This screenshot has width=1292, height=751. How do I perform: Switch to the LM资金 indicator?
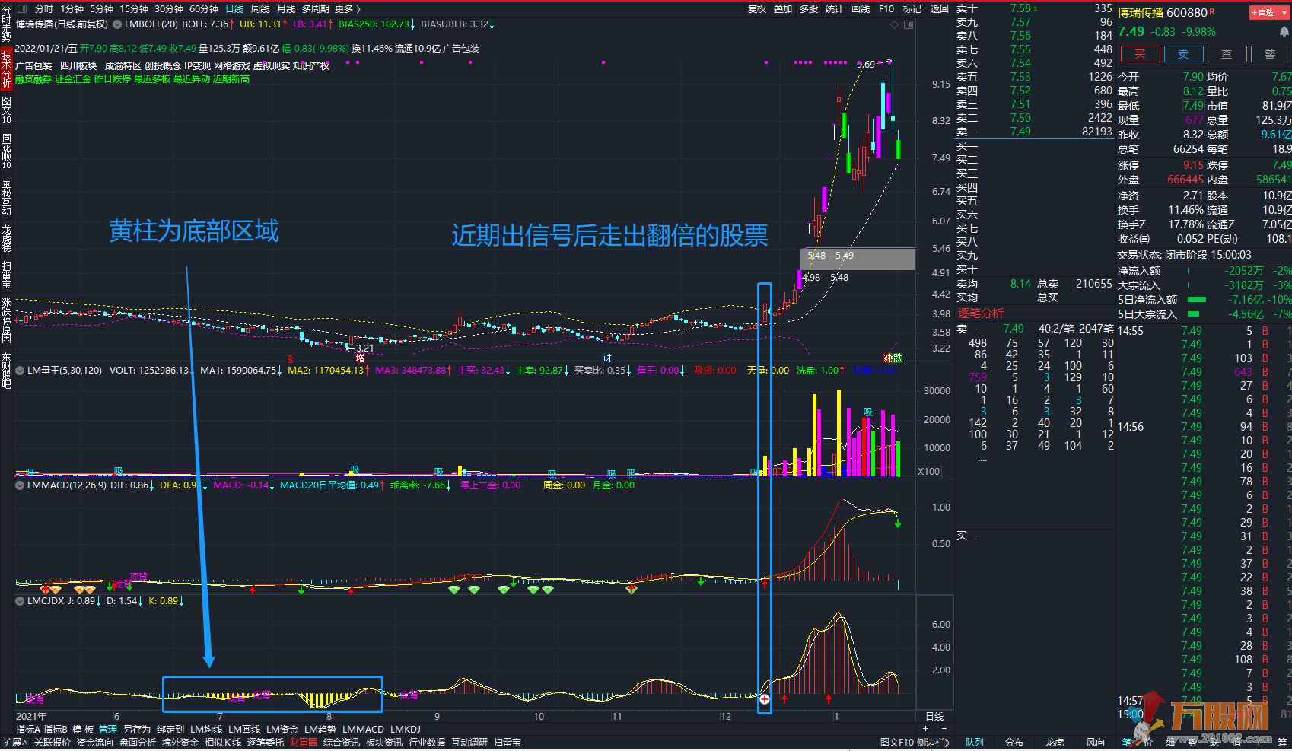coord(282,729)
